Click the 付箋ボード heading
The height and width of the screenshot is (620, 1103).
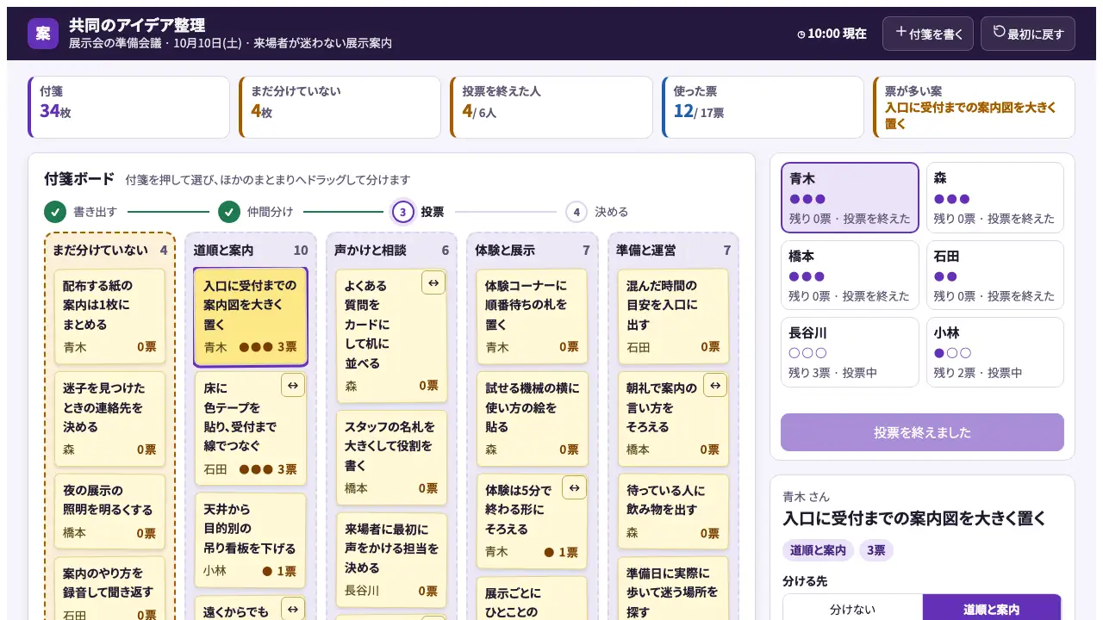pos(79,179)
